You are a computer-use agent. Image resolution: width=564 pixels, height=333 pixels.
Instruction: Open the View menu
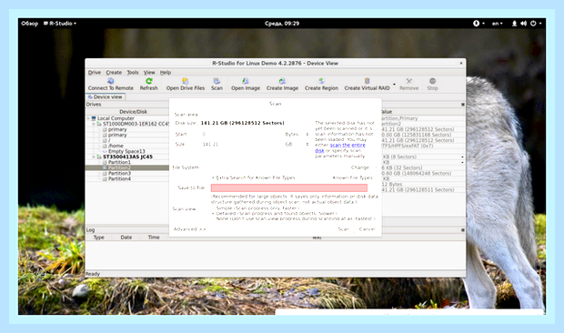pos(149,72)
